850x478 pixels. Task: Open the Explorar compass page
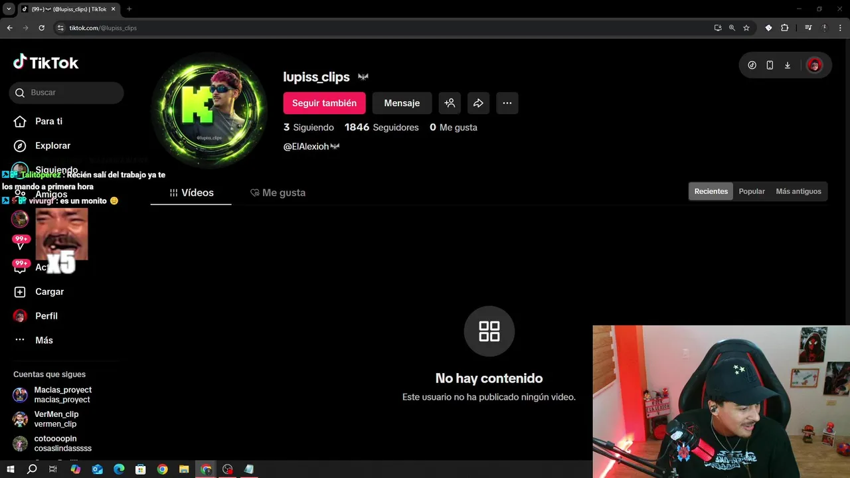42,146
